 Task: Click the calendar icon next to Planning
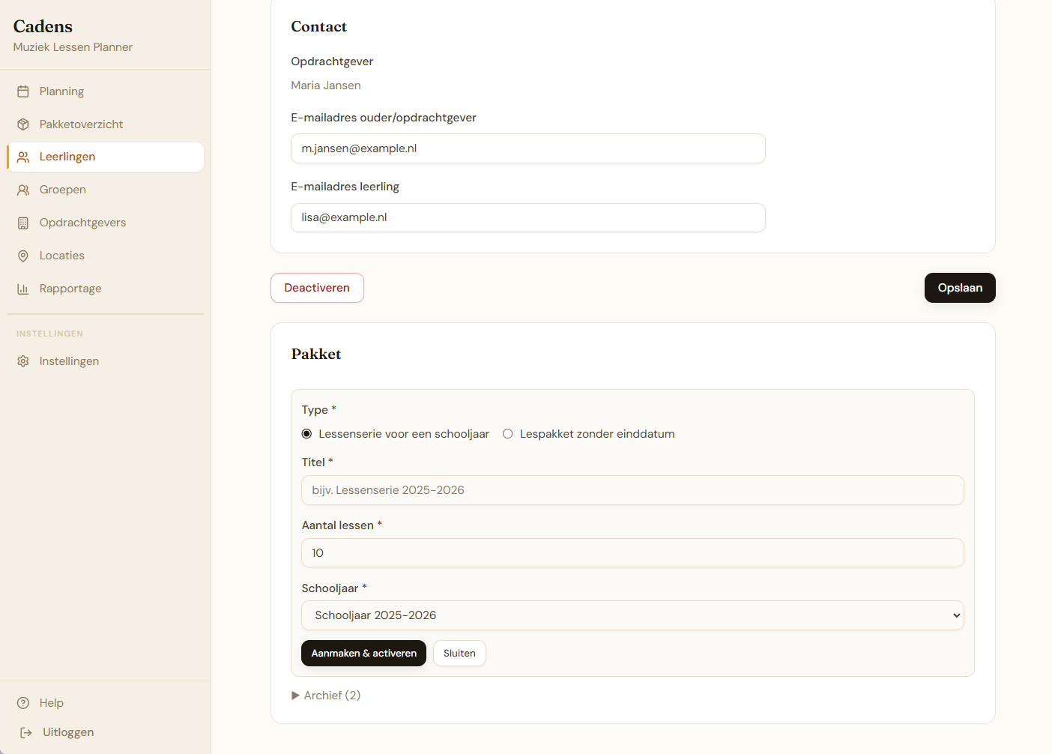tap(23, 91)
